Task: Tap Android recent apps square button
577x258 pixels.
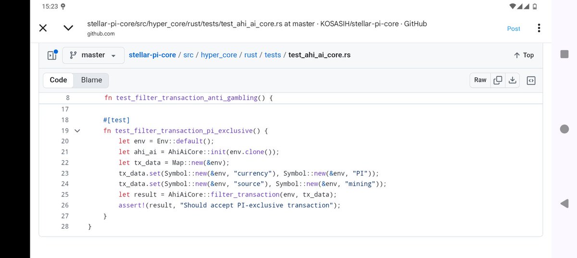Action: click(x=564, y=54)
